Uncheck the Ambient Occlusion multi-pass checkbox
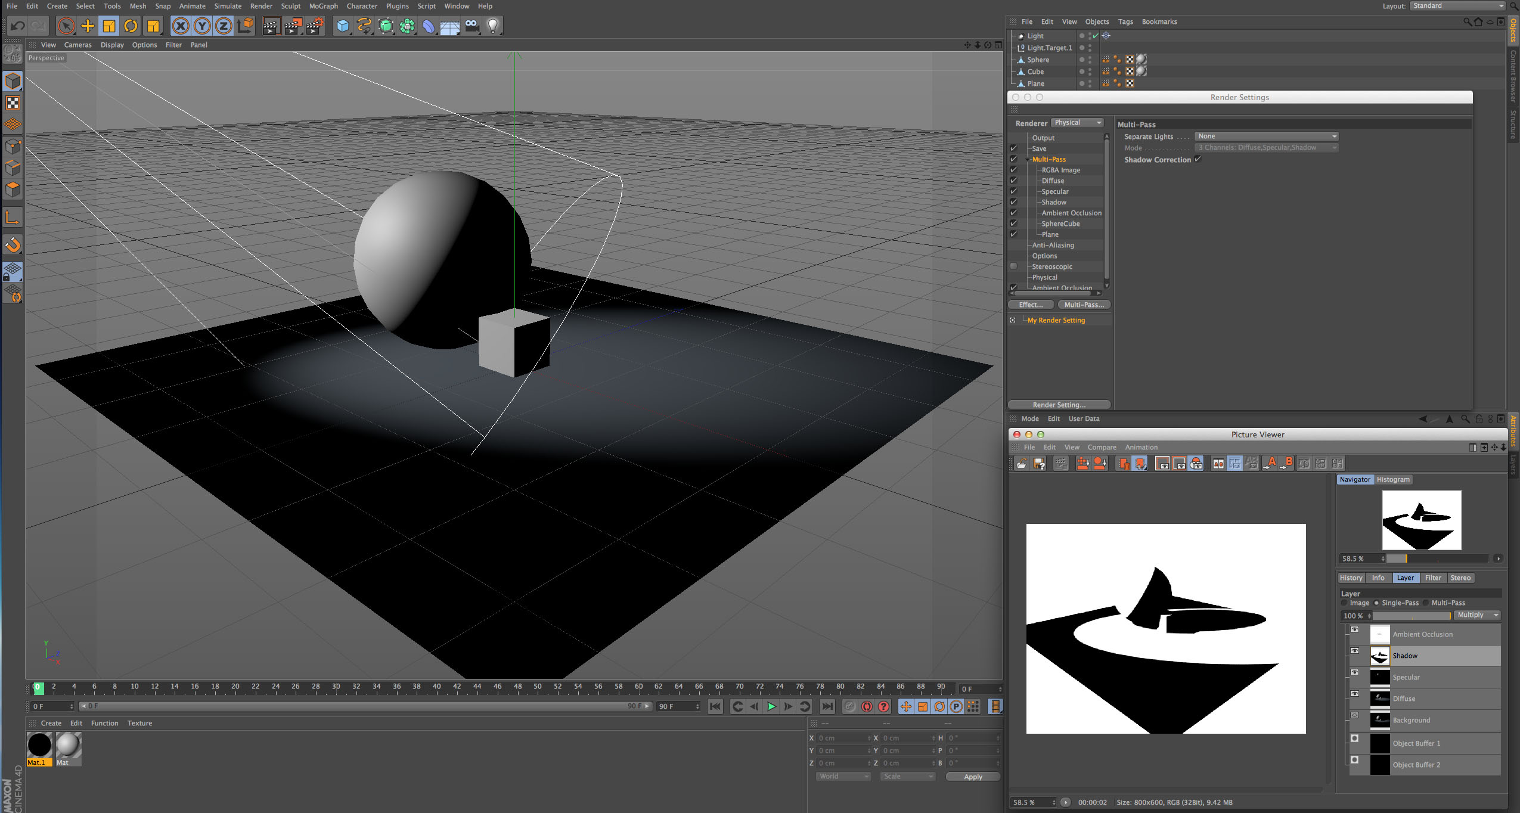The image size is (1520, 813). 1013,213
